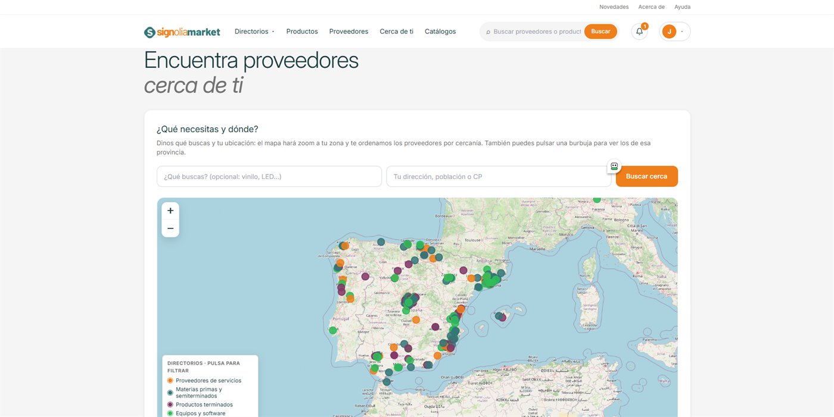Select the green marker near Lisbon coast
The width and height of the screenshot is (834, 417).
tap(333, 330)
